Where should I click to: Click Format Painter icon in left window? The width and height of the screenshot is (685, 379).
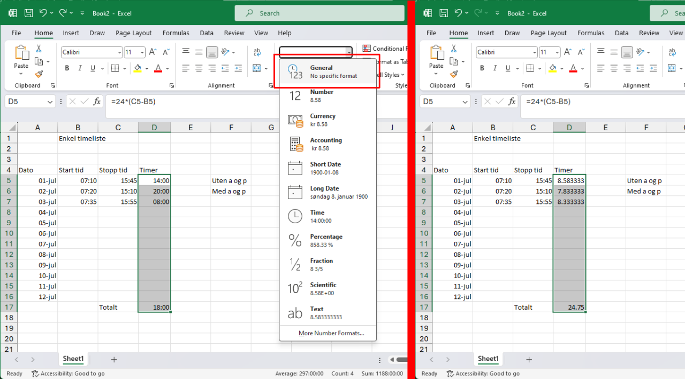[x=39, y=74]
